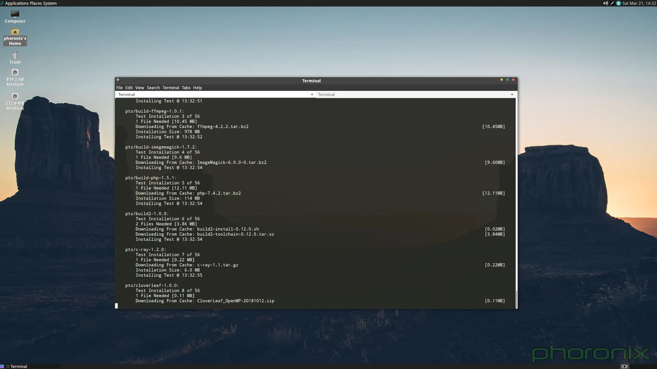
Task: Close the second Terminal tab with its x
Action: point(512,94)
